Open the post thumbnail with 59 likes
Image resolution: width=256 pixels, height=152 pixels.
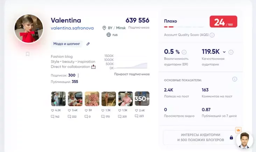point(92,99)
